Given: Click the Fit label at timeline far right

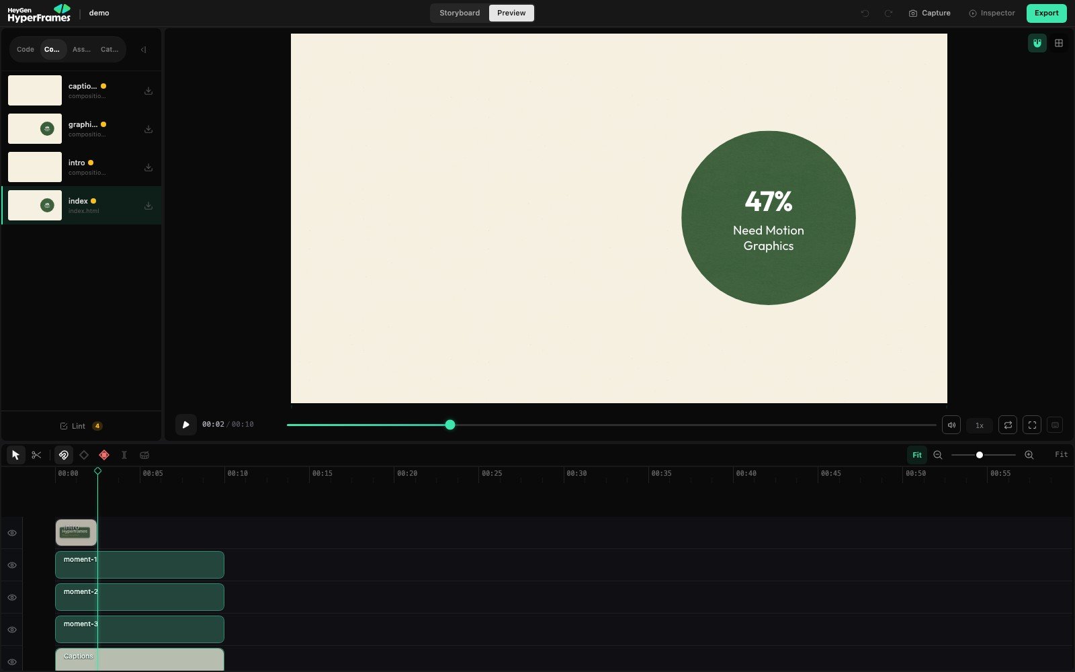Looking at the screenshot, I should (x=1061, y=455).
